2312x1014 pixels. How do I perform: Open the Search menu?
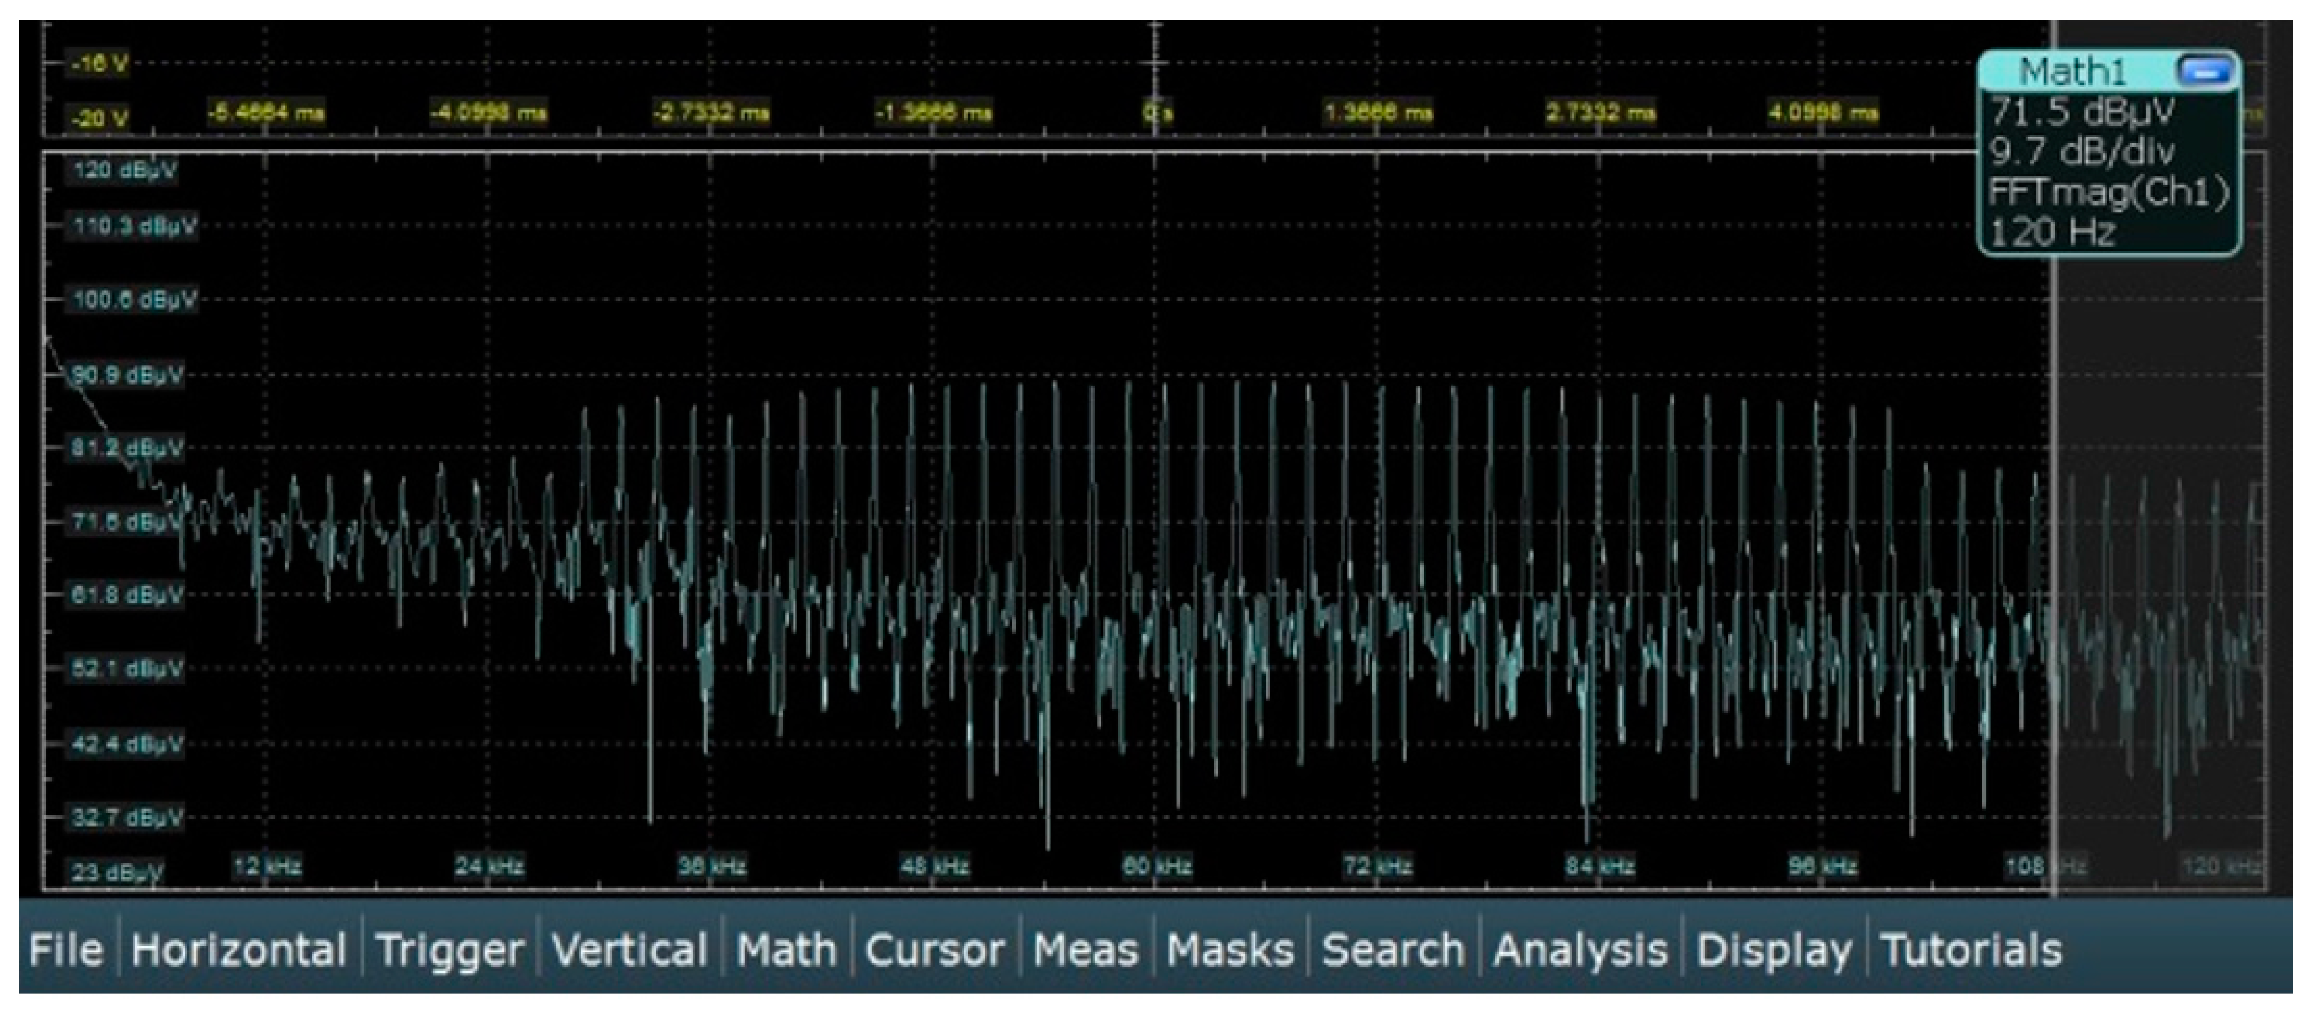click(1393, 949)
